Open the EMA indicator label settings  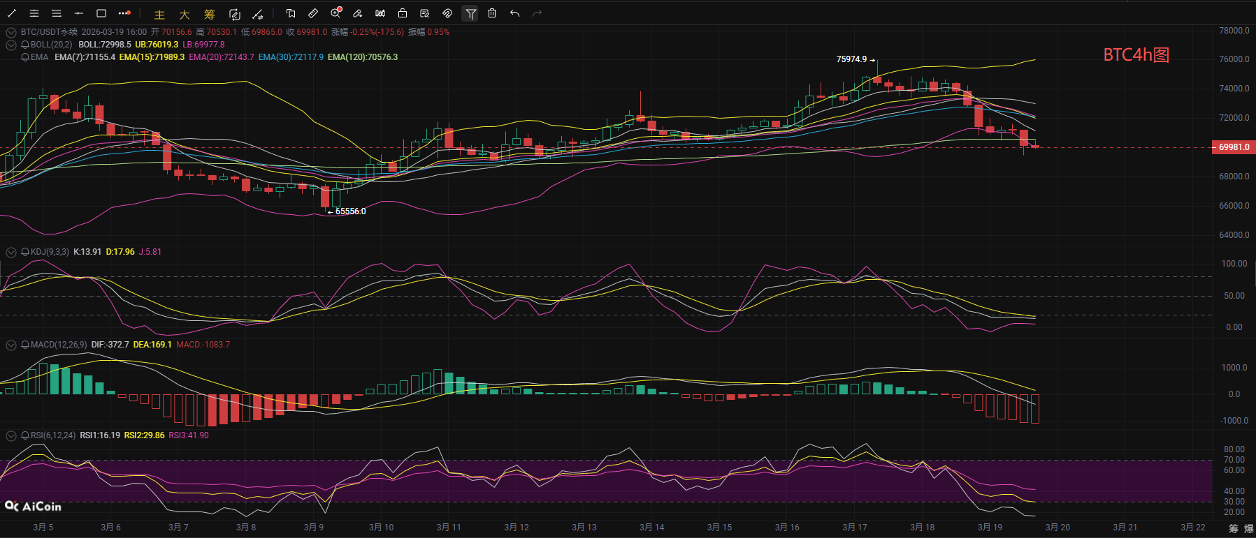pos(39,57)
